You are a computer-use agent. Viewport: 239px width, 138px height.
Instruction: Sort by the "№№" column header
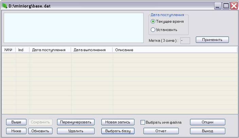point(8,50)
